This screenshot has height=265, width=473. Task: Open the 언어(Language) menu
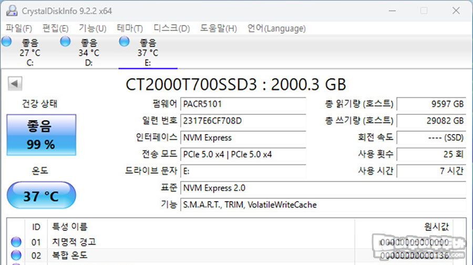point(276,29)
